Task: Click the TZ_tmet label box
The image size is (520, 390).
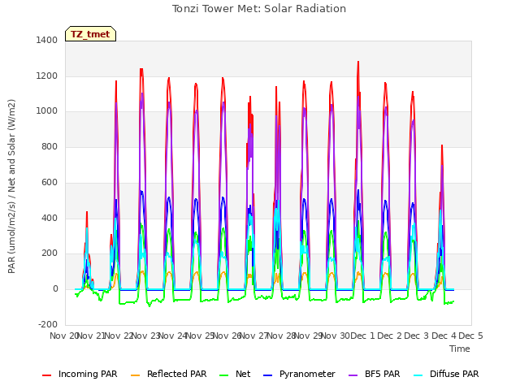Action: [90, 34]
